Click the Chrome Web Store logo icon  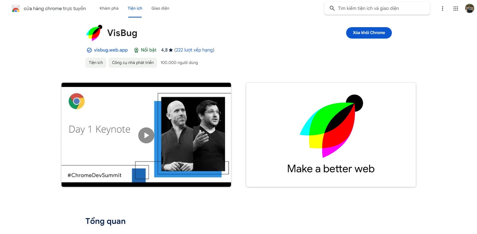pos(16,9)
